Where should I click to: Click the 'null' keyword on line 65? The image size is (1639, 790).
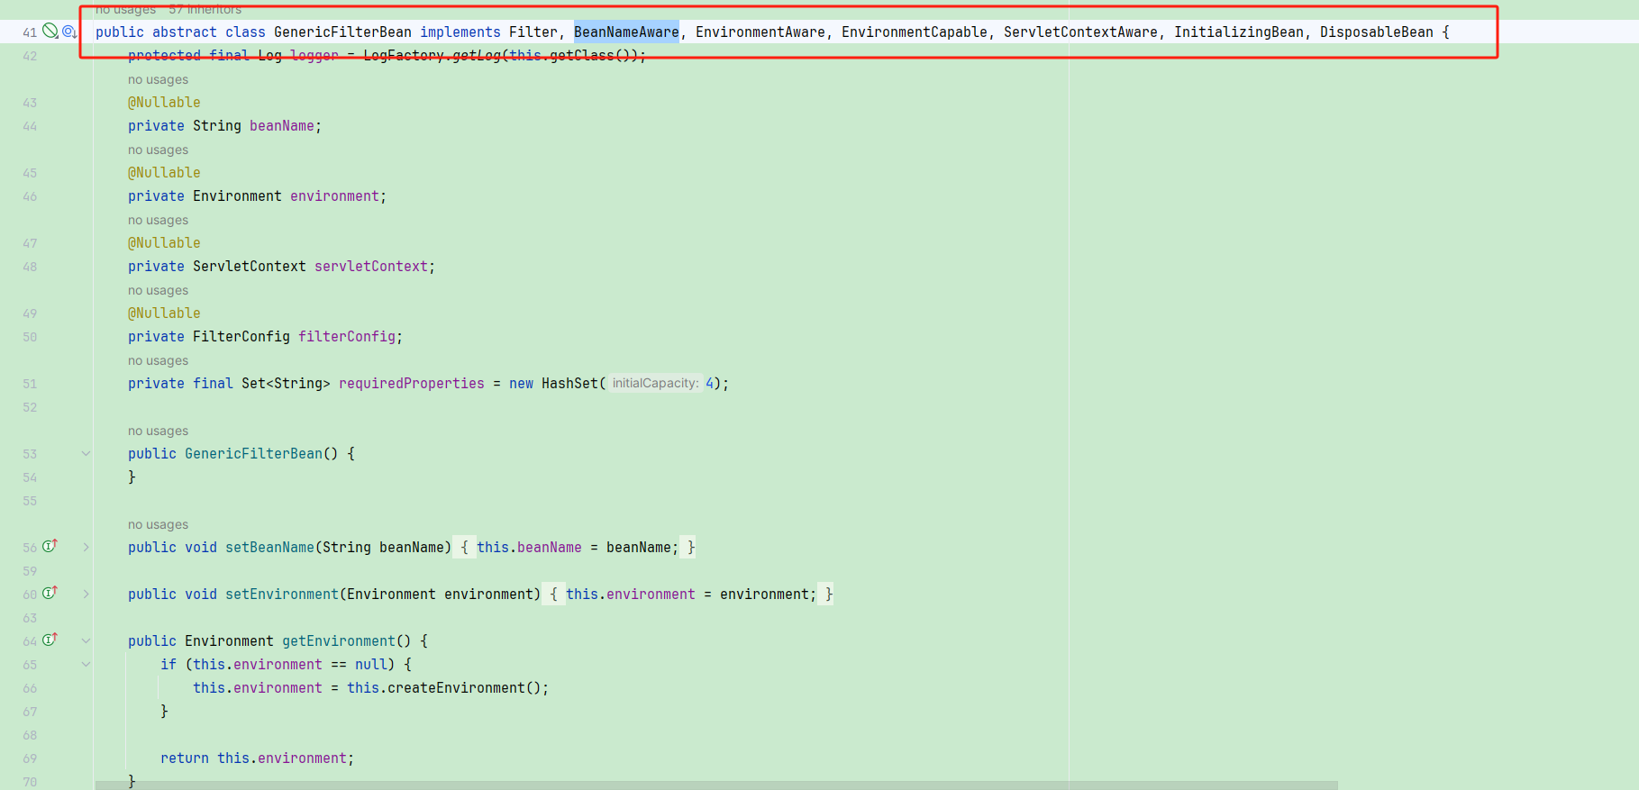coord(370,665)
